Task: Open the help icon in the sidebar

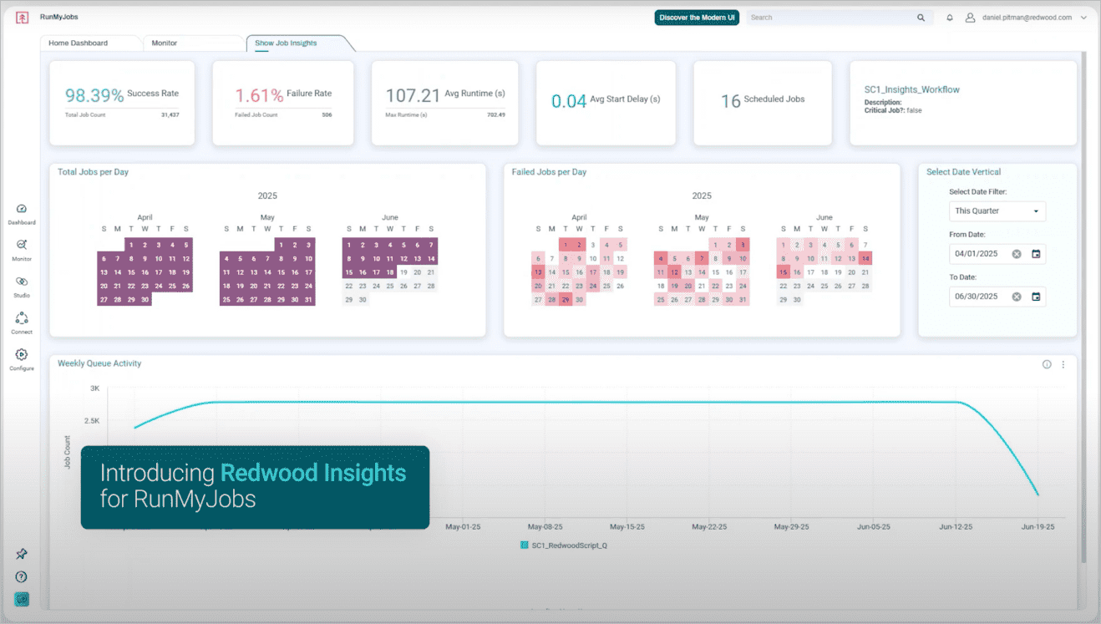Action: (x=21, y=576)
